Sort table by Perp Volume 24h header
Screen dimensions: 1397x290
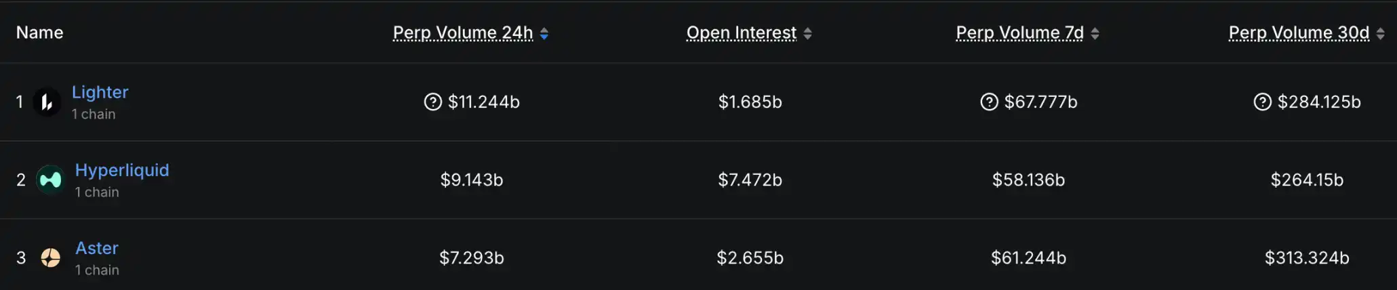point(463,33)
